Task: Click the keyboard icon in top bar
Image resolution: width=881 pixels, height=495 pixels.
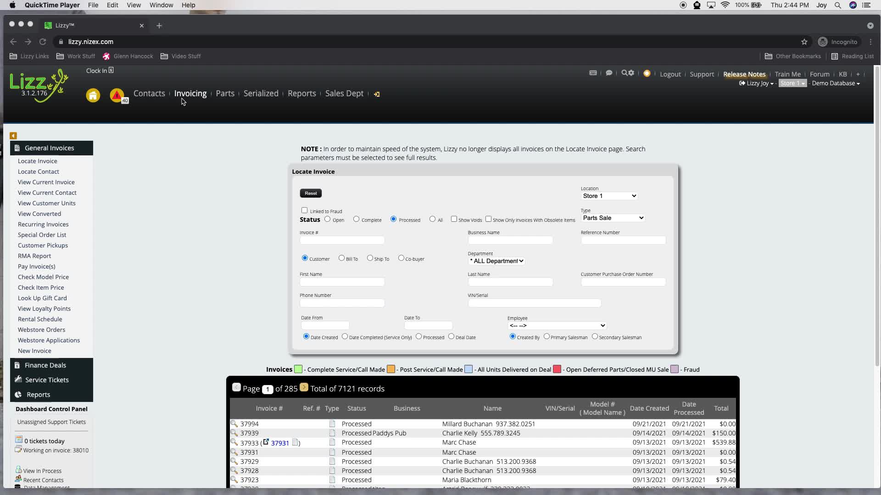Action: coord(593,73)
